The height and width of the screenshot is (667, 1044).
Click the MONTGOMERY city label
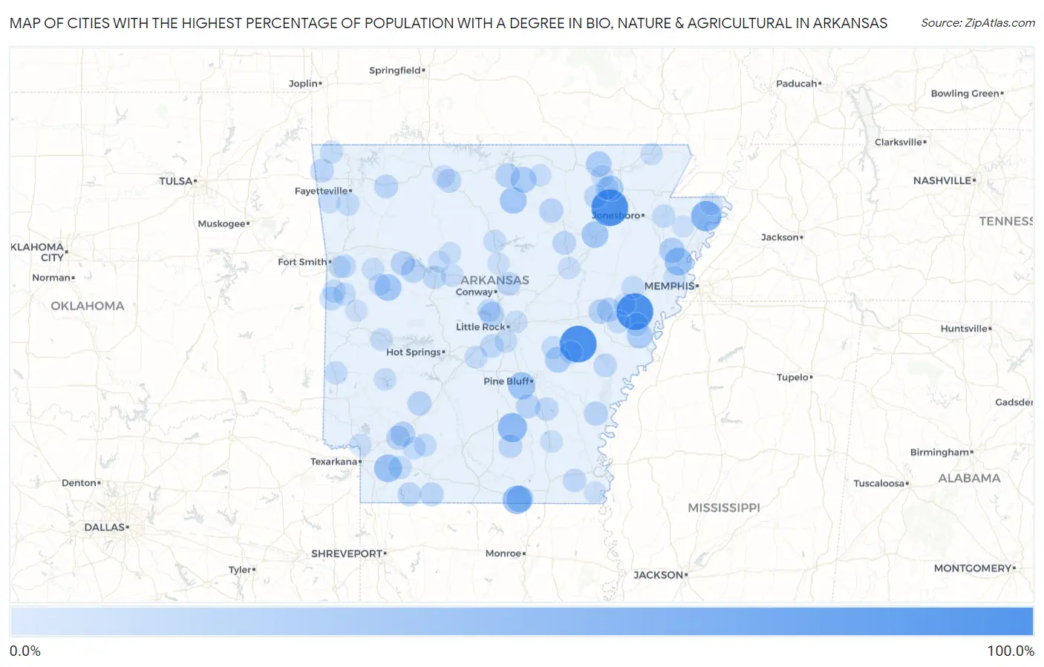click(973, 568)
